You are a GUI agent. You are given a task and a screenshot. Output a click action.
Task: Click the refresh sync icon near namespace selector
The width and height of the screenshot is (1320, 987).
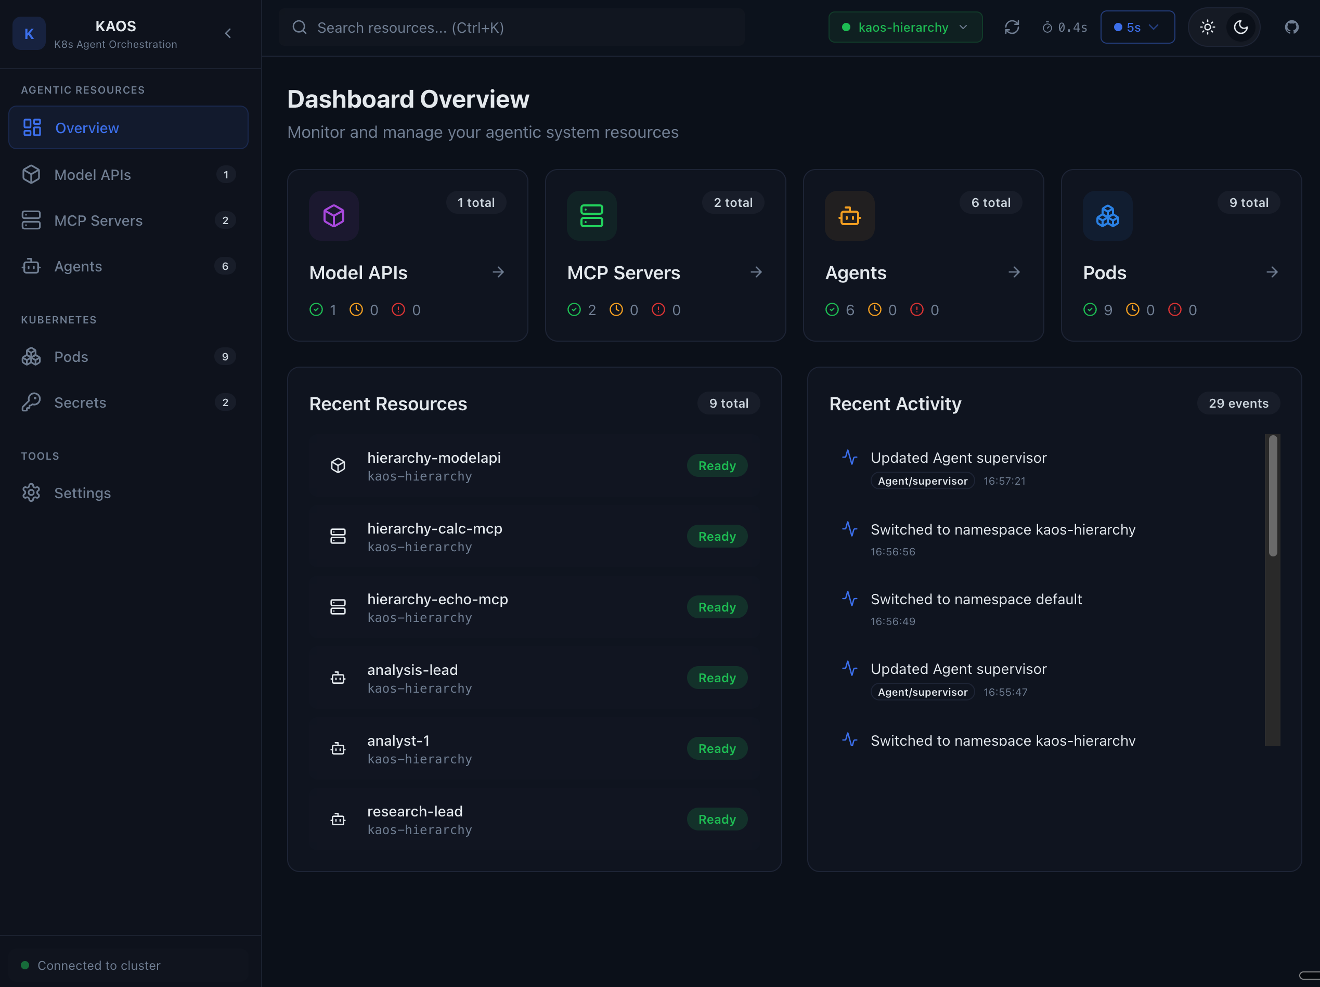point(1012,27)
